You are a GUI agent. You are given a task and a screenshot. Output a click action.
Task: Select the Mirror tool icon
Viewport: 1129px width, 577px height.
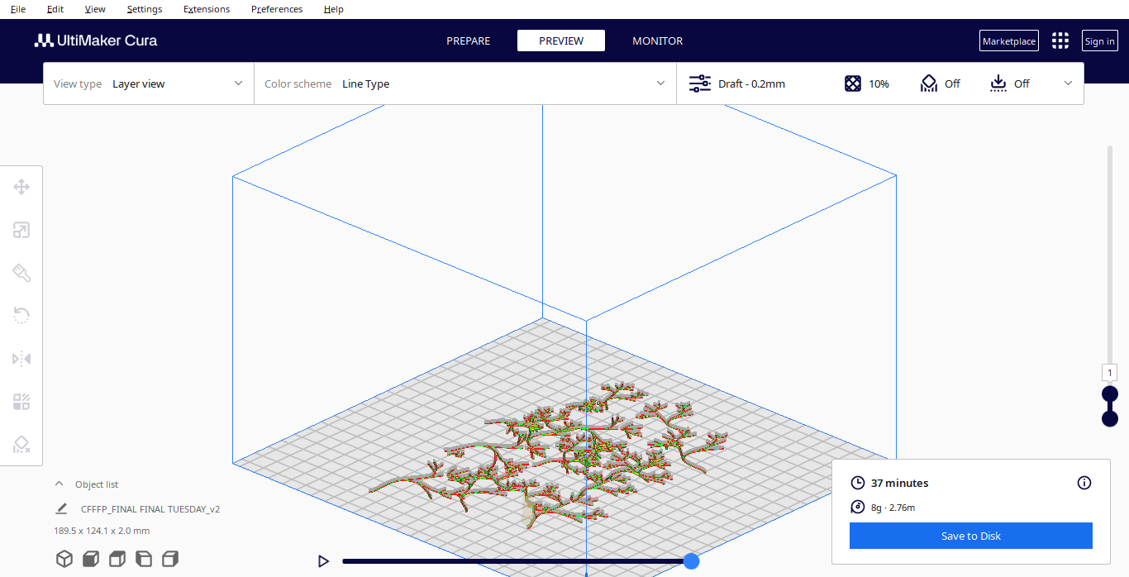coord(21,359)
